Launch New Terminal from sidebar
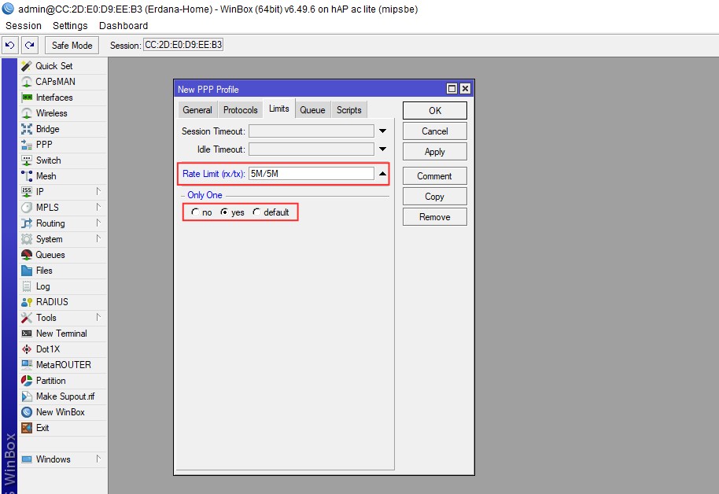The image size is (719, 494). coord(27,334)
